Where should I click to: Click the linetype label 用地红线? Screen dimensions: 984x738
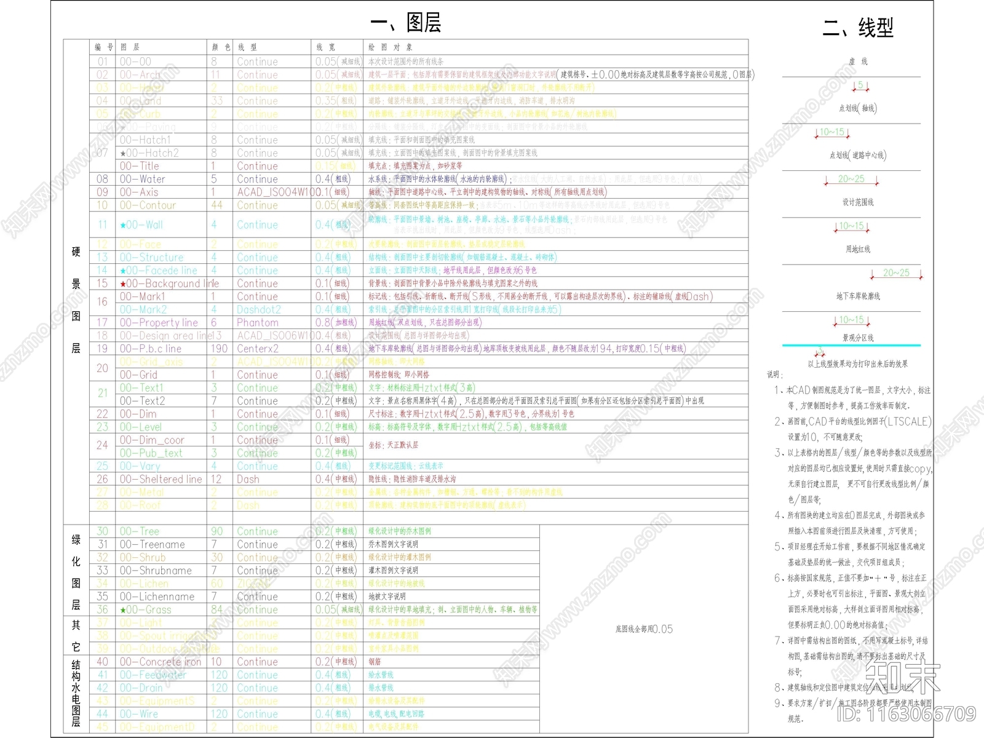coord(858,249)
